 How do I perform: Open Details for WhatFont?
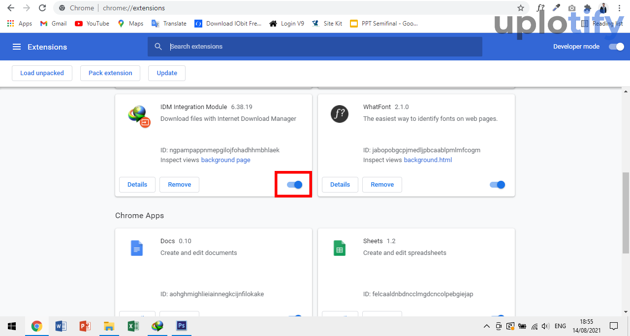340,185
